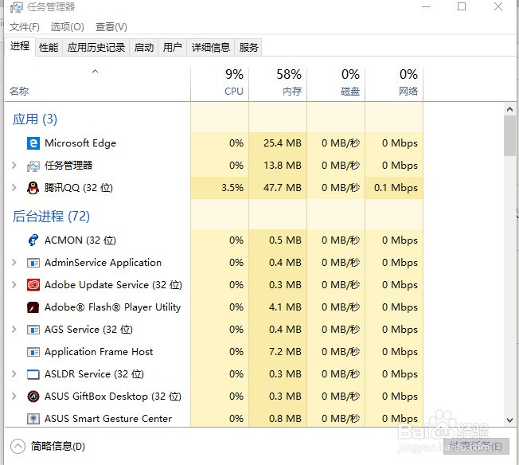This screenshot has height=465, width=519.
Task: Expand the 任务管理器 process group
Action: (x=14, y=166)
